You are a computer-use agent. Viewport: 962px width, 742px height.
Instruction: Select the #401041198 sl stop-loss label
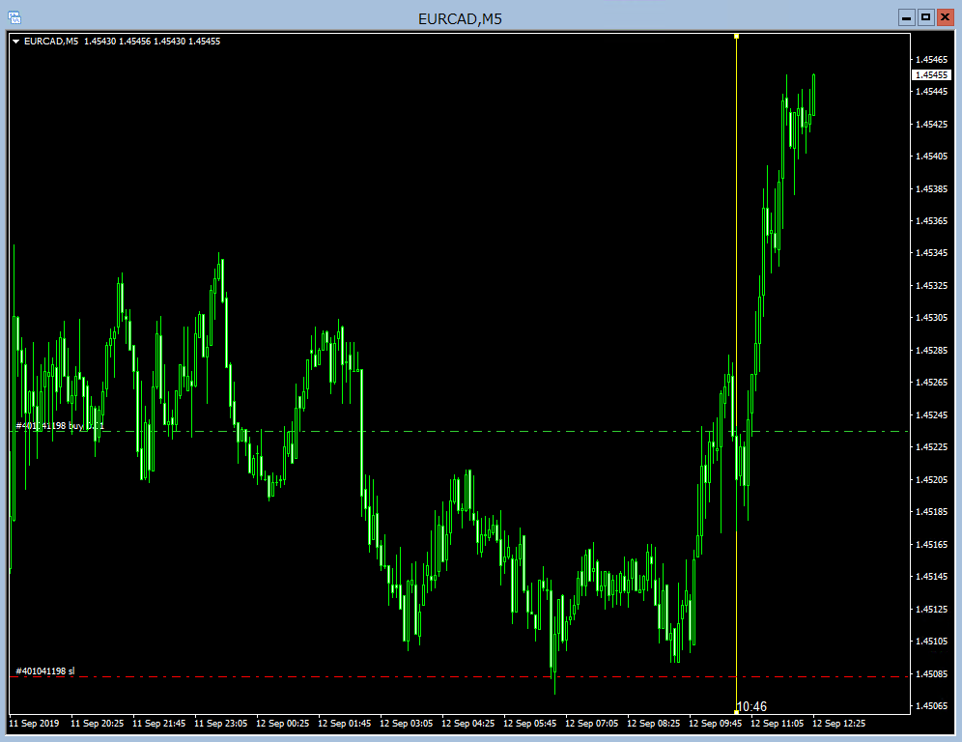click(45, 671)
